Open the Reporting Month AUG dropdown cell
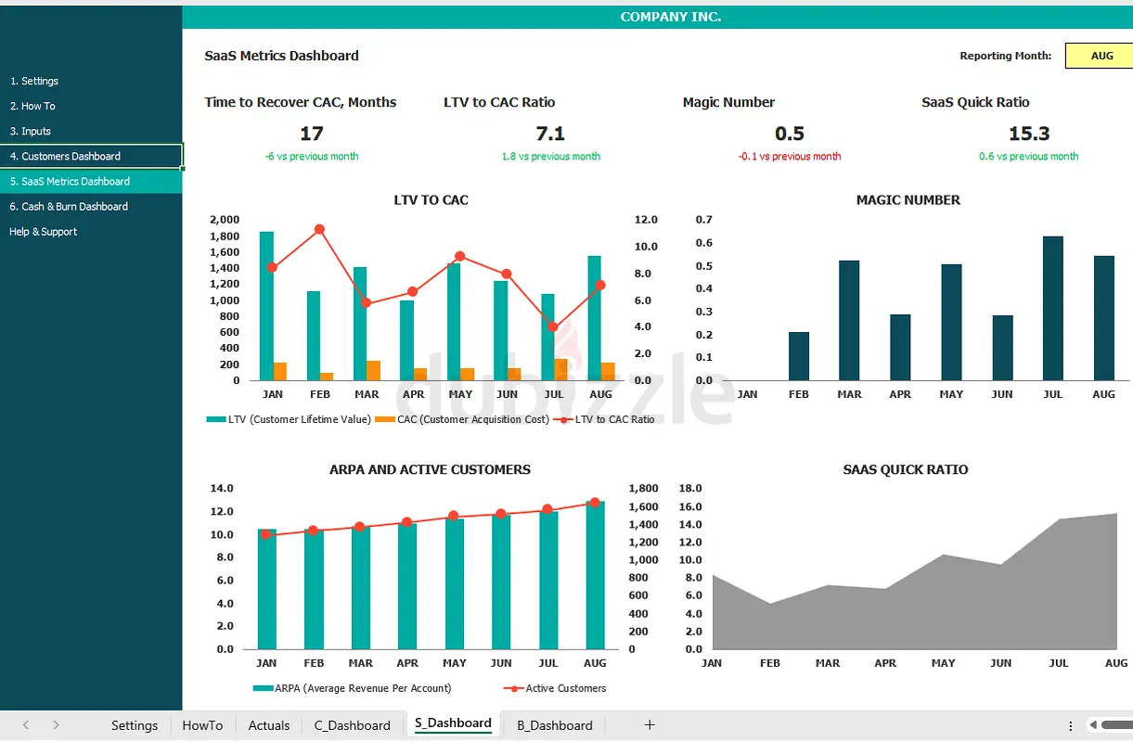1133x742 pixels. coord(1101,56)
